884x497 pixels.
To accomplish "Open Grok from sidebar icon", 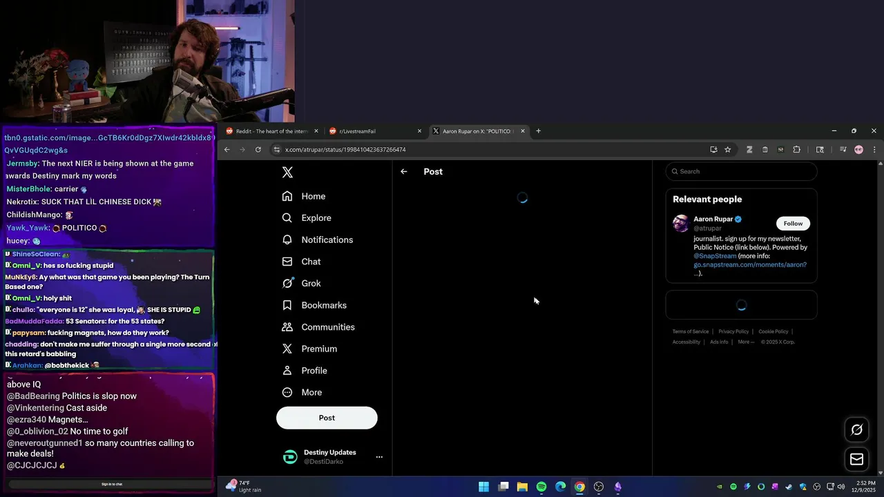I will 287,283.
